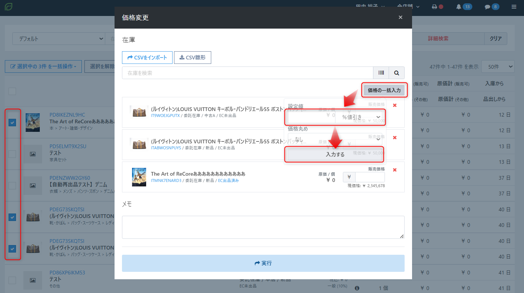Click the barcode scan button beside 在庫を検索
The image size is (524, 293).
381,73
